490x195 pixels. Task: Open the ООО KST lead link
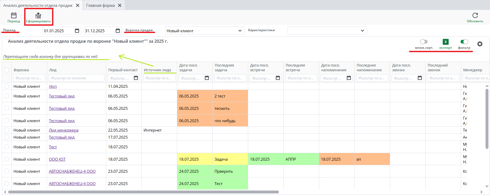(x=57, y=159)
